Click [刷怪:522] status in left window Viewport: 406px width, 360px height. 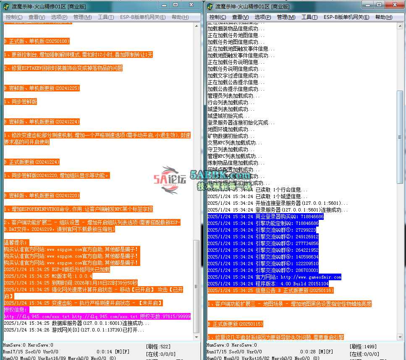coord(158,346)
